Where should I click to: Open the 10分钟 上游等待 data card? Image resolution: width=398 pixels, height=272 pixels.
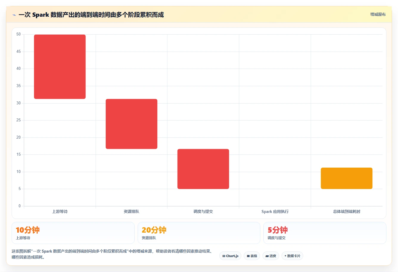(73, 233)
